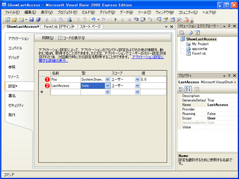
Task: Open the Object Browser toolbar icon
Action: coord(172,20)
